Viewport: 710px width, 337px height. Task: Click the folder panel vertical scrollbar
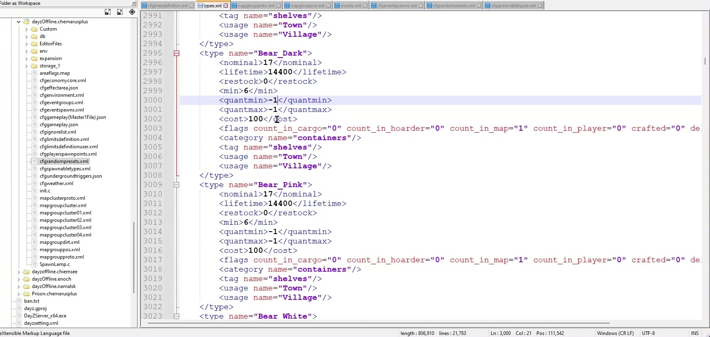click(134, 257)
